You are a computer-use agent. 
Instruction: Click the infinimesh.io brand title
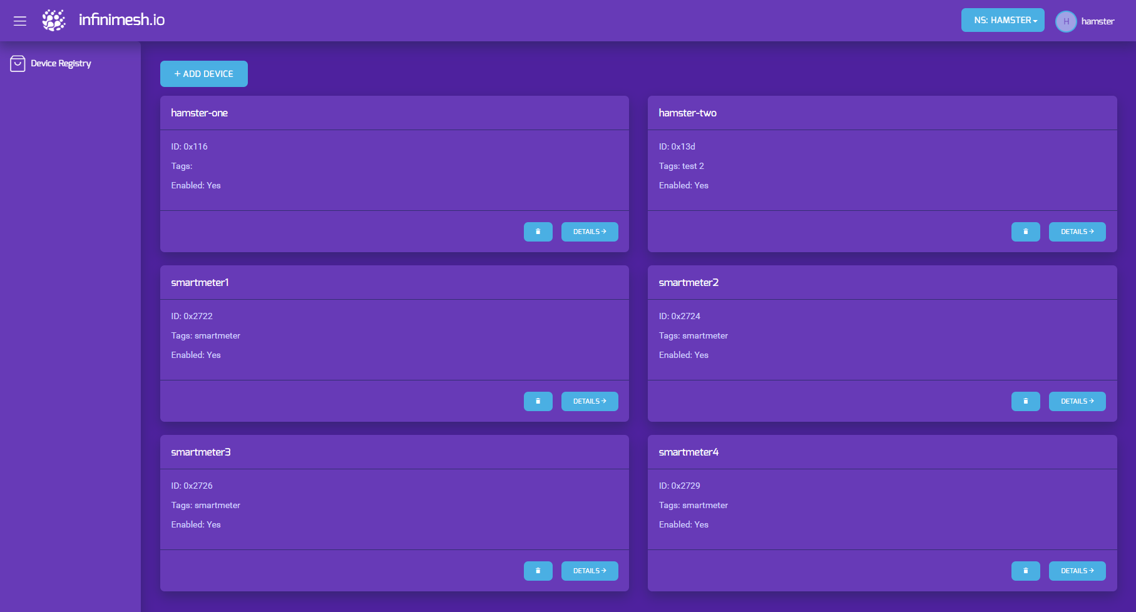click(122, 20)
